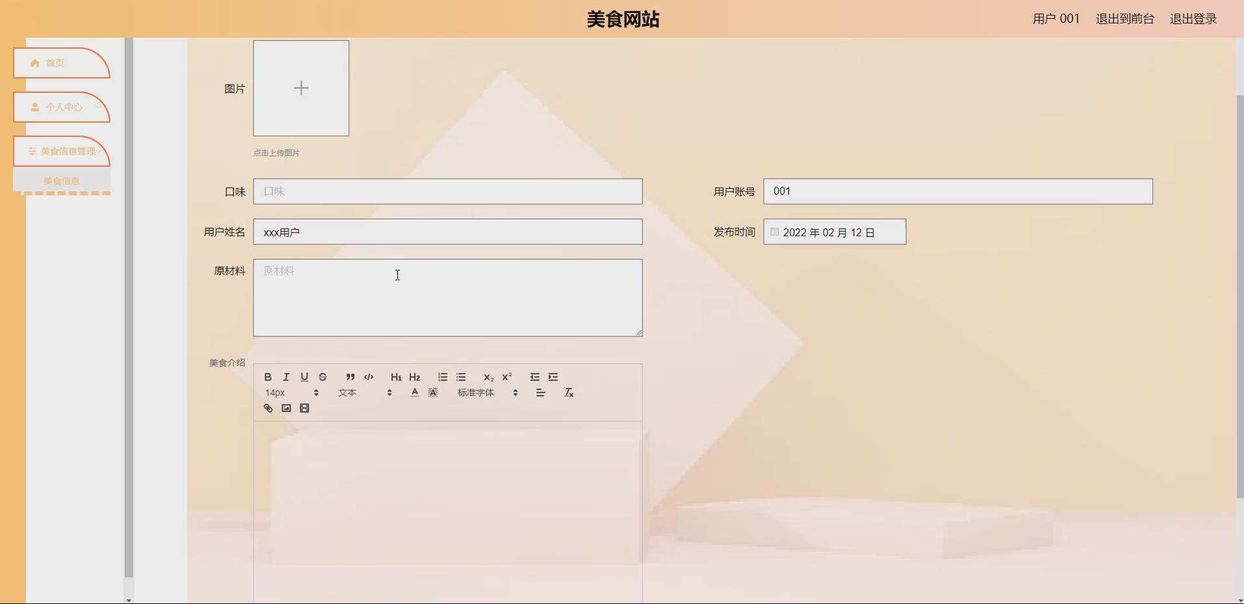Click the 点击上传图片 hint text

[276, 153]
